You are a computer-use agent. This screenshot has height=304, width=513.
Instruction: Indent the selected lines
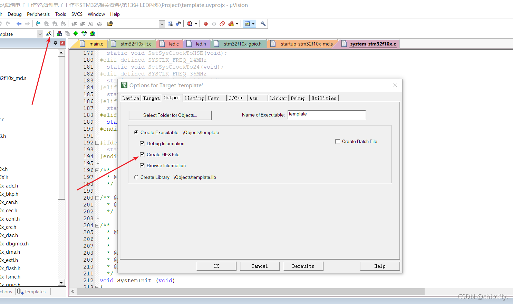(74, 24)
